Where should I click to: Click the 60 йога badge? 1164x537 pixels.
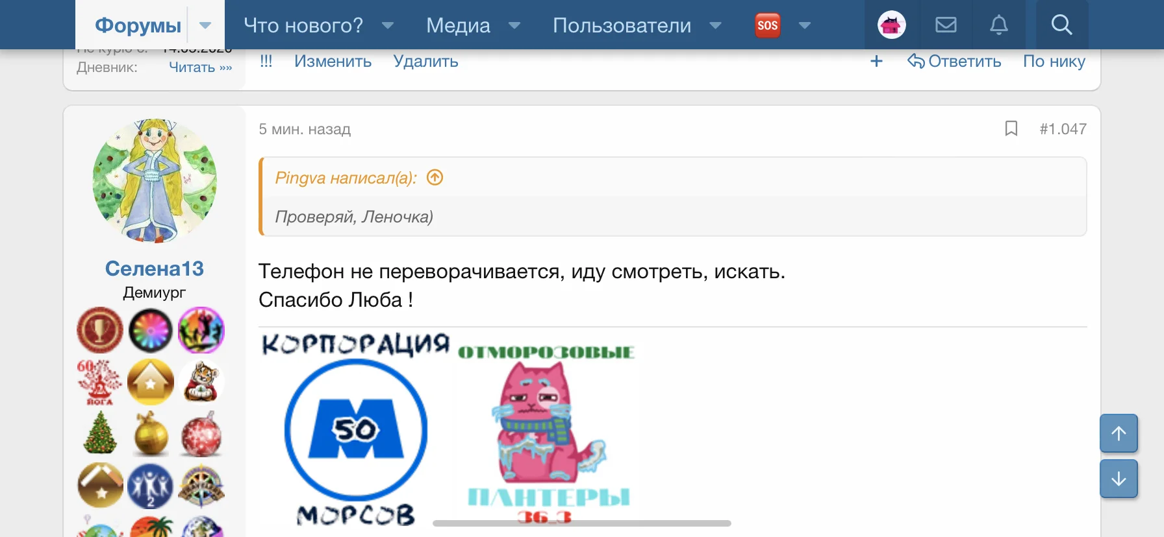point(99,382)
